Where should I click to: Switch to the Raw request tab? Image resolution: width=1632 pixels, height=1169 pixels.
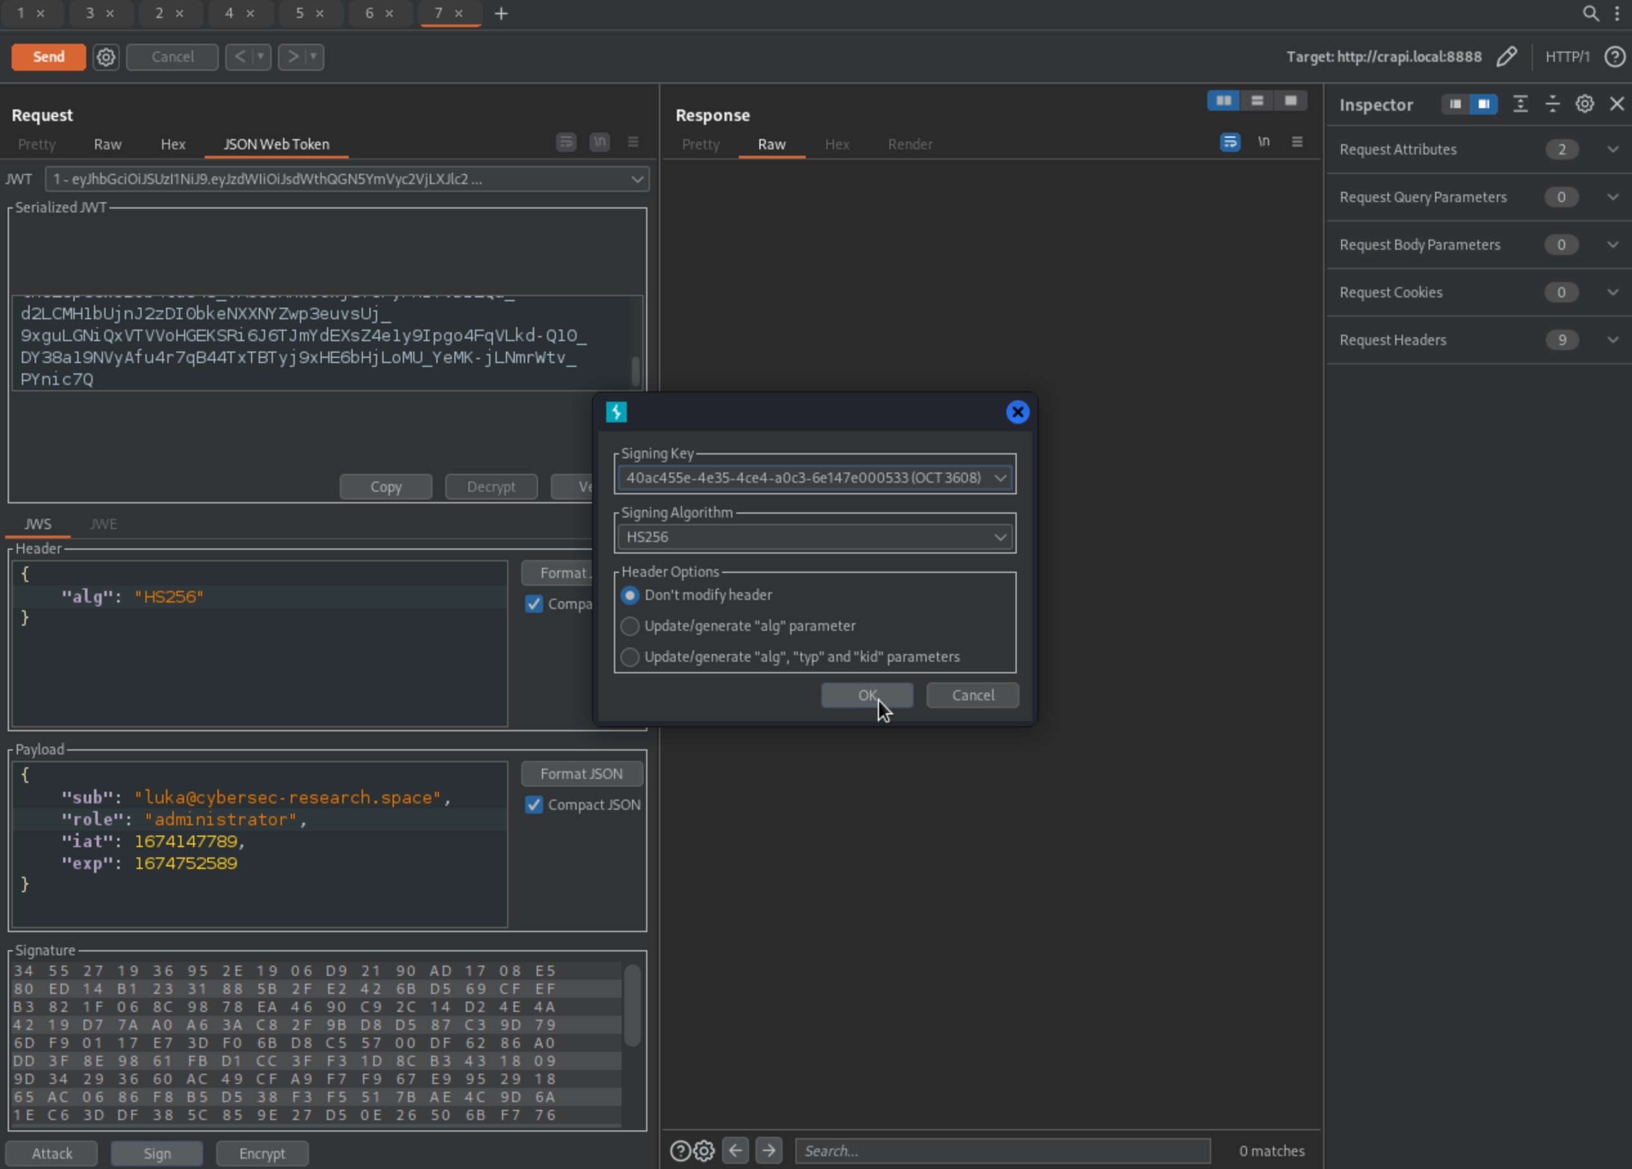(x=107, y=145)
